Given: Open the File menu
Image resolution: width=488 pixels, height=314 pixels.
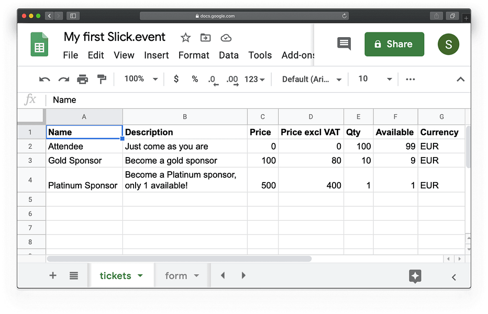Looking at the screenshot, I should (70, 55).
